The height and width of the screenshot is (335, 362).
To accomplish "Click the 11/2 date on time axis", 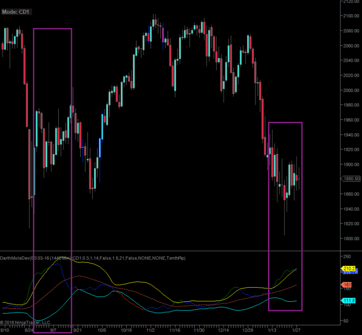I will 150,330.
